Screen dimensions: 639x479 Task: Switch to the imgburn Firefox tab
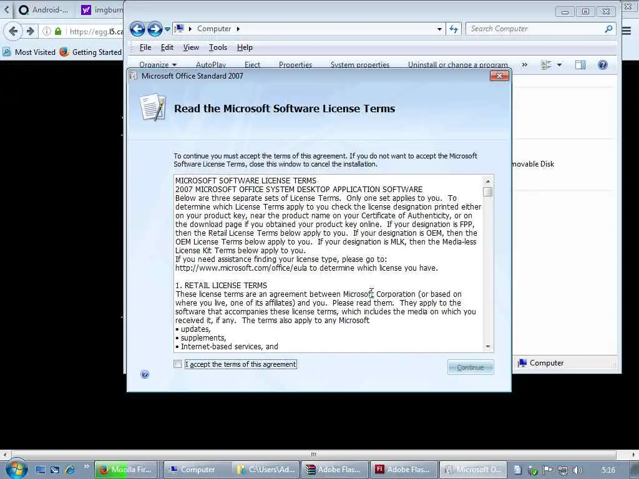tap(102, 10)
